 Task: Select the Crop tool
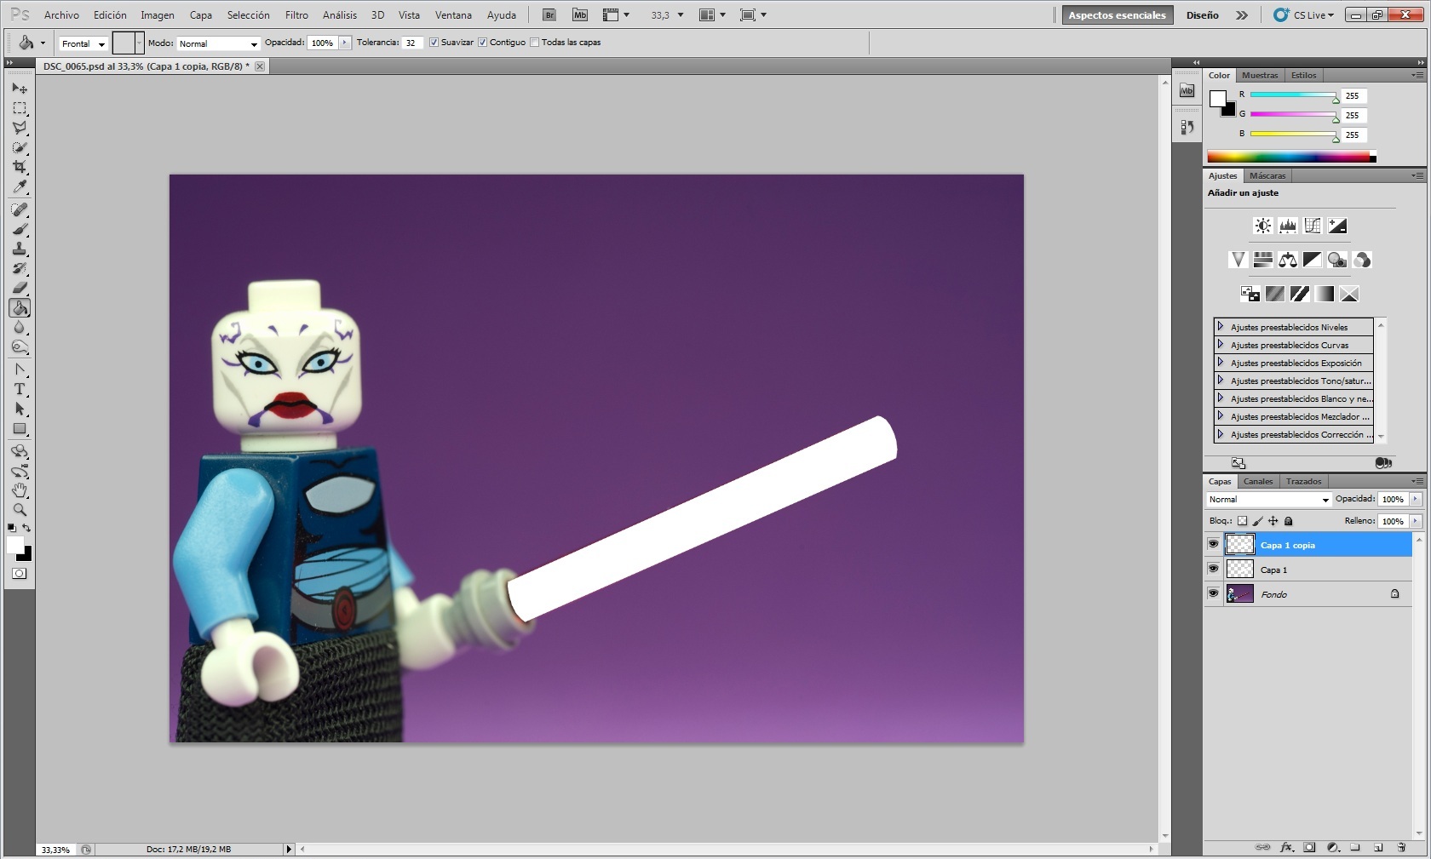coord(20,167)
